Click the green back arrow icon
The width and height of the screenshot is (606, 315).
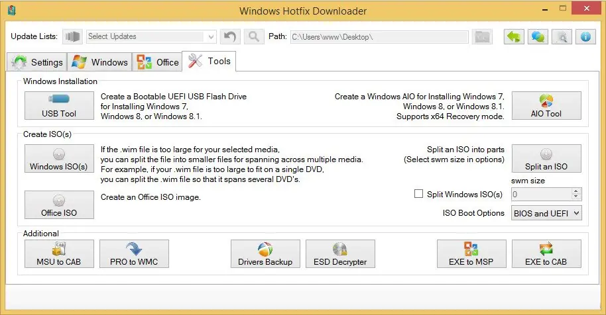click(514, 37)
